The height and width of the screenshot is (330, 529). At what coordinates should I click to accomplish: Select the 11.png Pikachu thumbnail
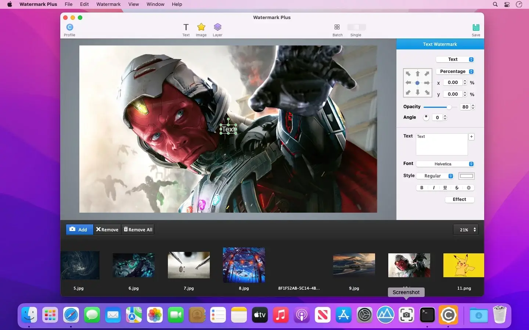pyautogui.click(x=464, y=265)
